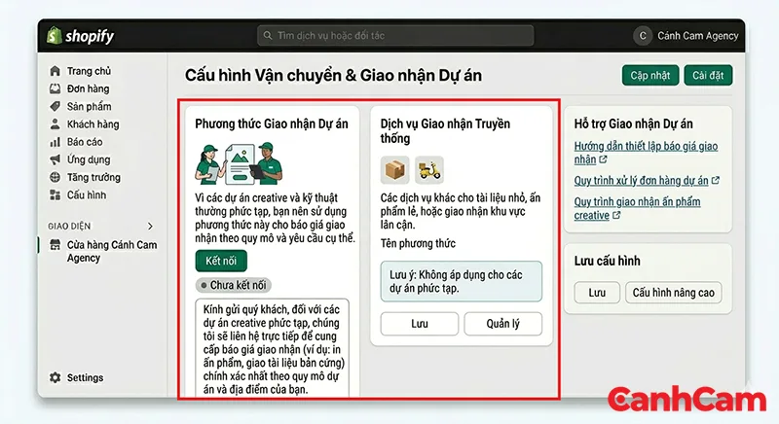Click the green Kết nối button

point(221,261)
